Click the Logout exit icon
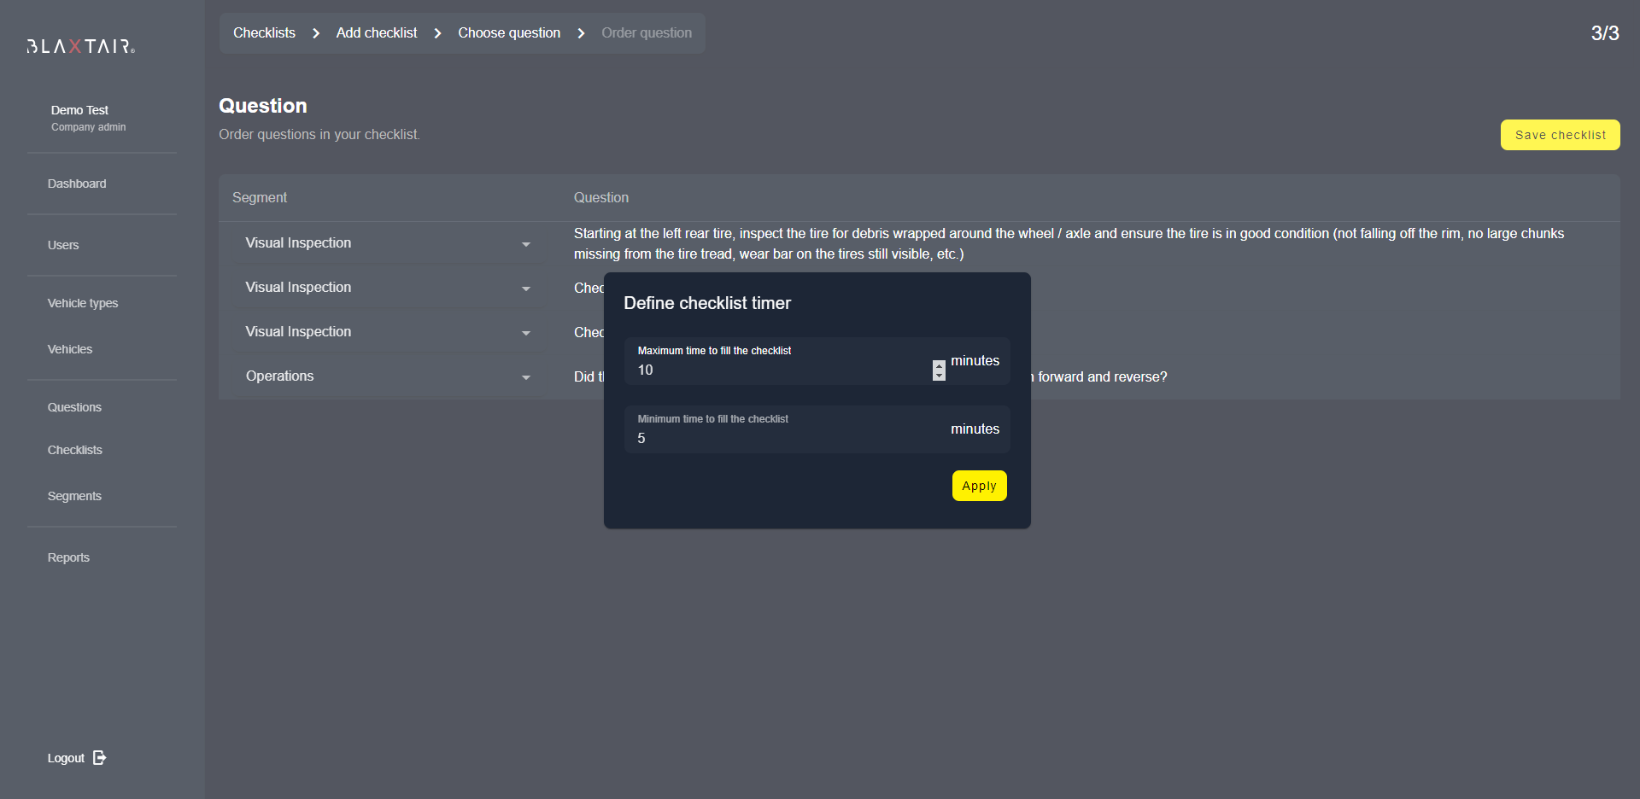1640x799 pixels. [x=100, y=757]
